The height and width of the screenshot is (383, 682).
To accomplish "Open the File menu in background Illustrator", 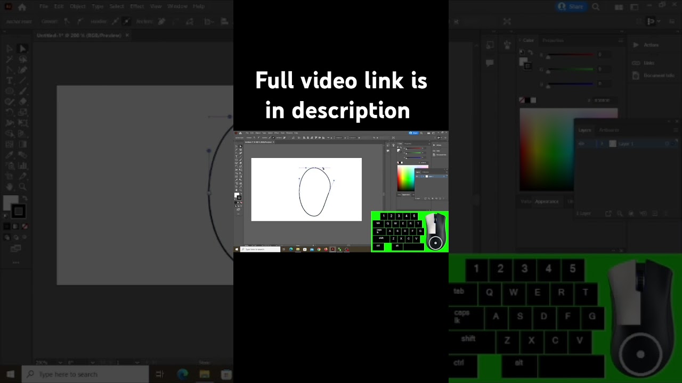I will [44, 6].
